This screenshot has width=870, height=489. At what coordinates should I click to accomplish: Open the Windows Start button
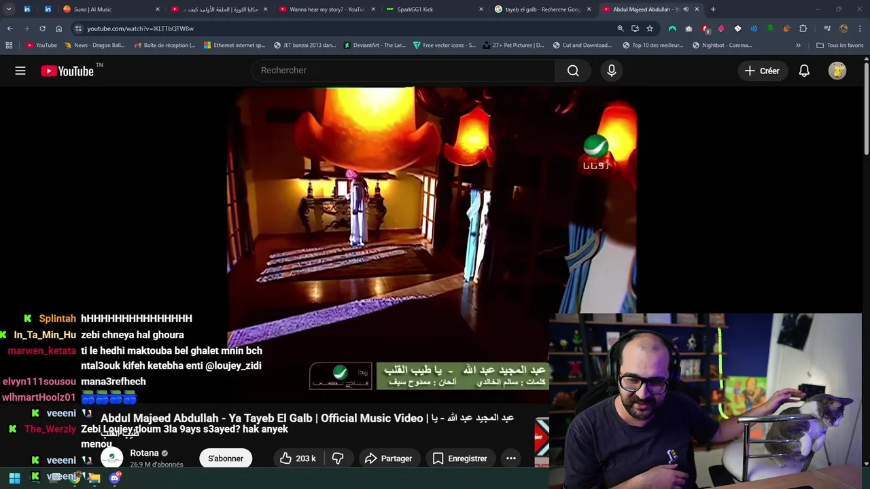pos(14,478)
